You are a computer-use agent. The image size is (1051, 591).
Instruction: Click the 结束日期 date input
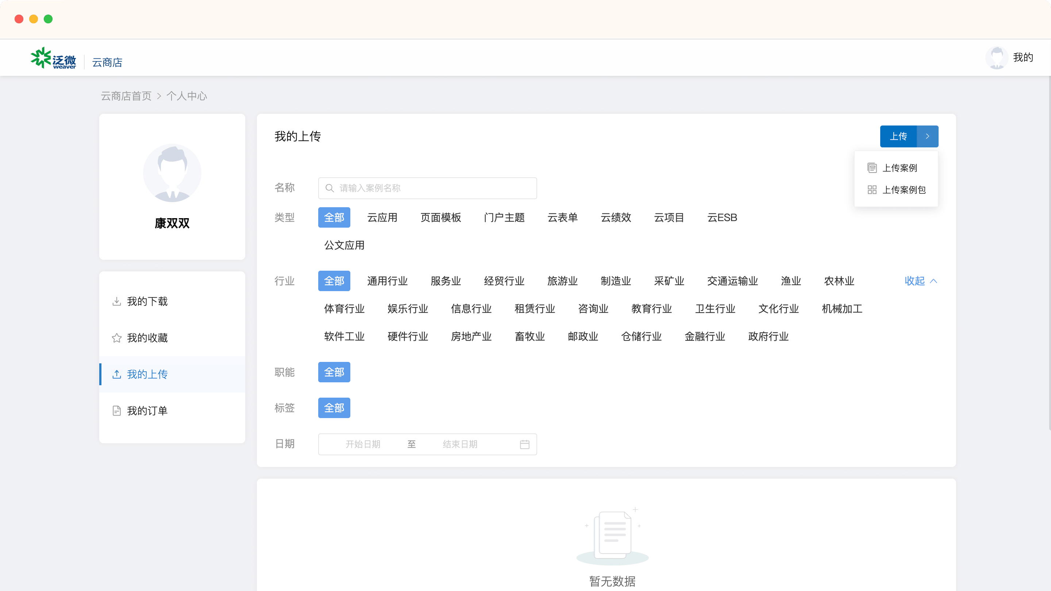(460, 444)
